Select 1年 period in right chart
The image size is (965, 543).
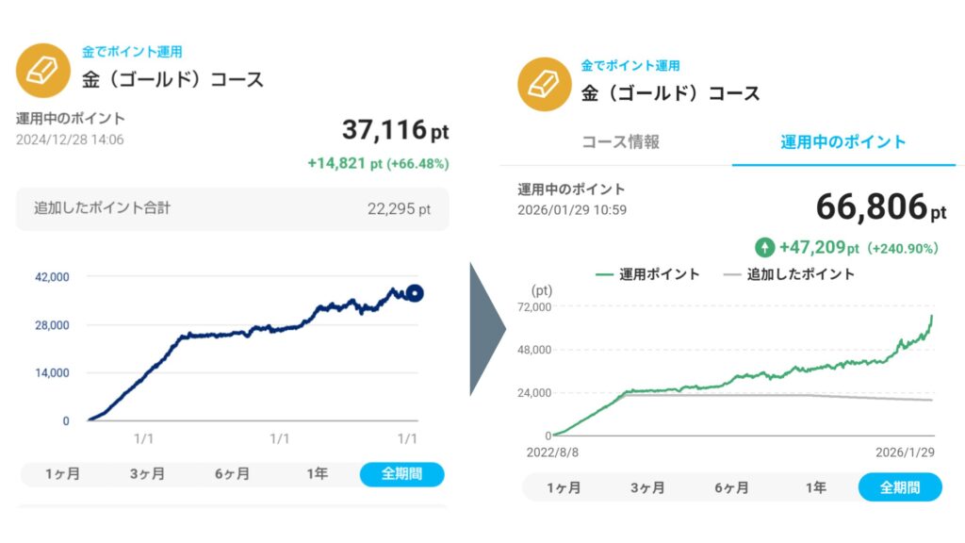tap(815, 488)
